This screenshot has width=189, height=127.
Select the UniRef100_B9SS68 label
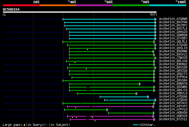click(173, 67)
